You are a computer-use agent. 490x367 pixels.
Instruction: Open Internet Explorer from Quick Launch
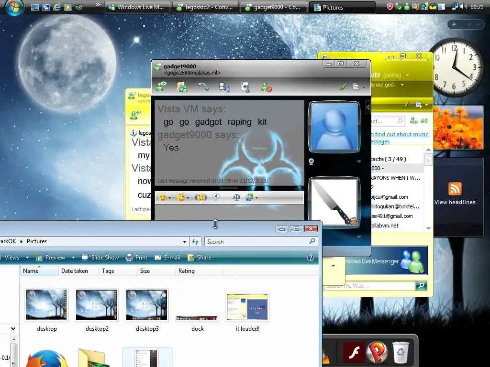click(57, 7)
